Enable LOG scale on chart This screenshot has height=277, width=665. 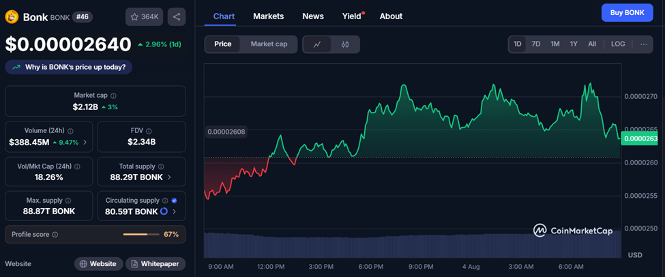pyautogui.click(x=618, y=44)
